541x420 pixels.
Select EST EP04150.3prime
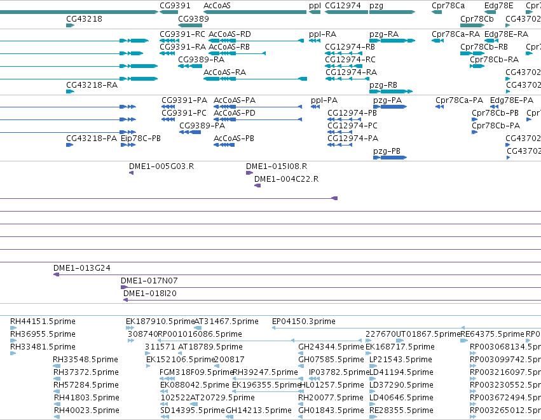[304, 322]
